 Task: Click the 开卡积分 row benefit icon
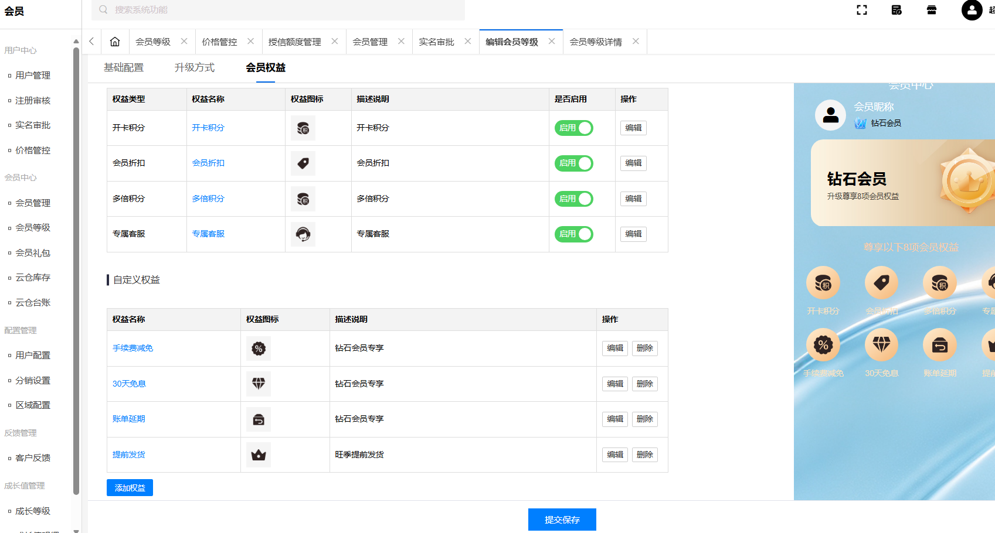pyautogui.click(x=303, y=128)
